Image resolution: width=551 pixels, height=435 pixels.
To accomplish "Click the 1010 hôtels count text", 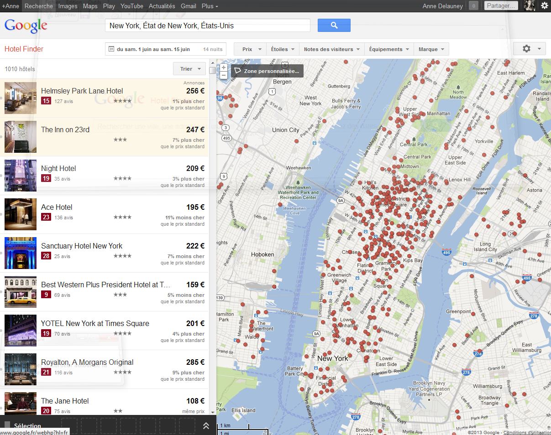I will click(x=20, y=69).
